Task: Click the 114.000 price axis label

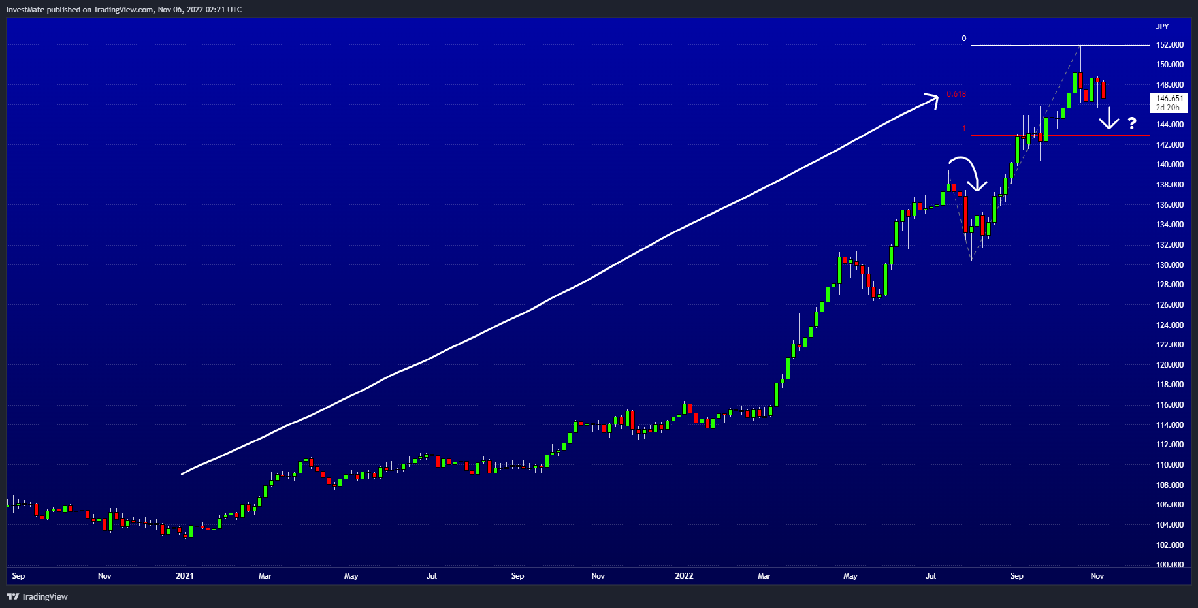Action: 1170,425
